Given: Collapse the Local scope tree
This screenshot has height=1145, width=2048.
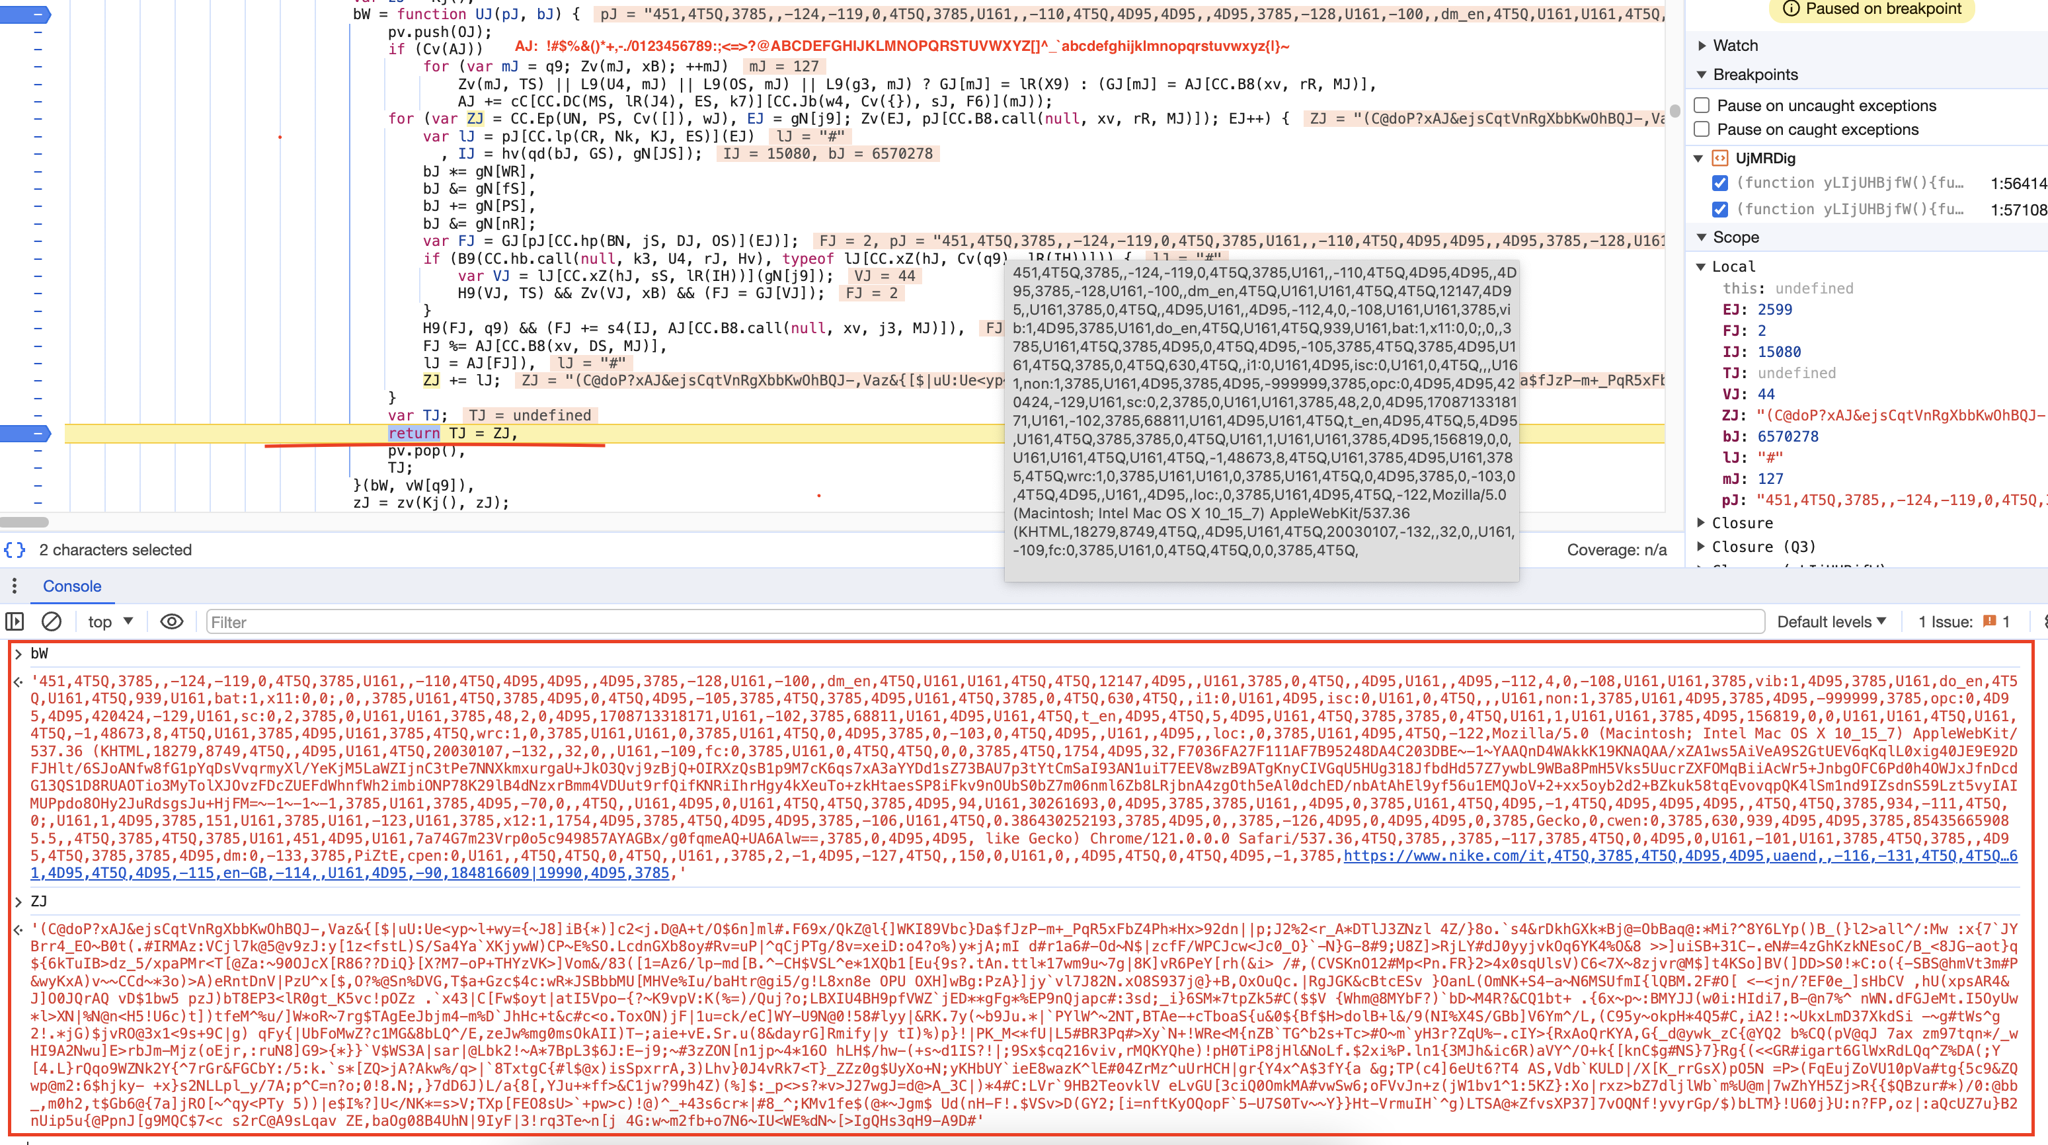Looking at the screenshot, I should [x=1700, y=266].
